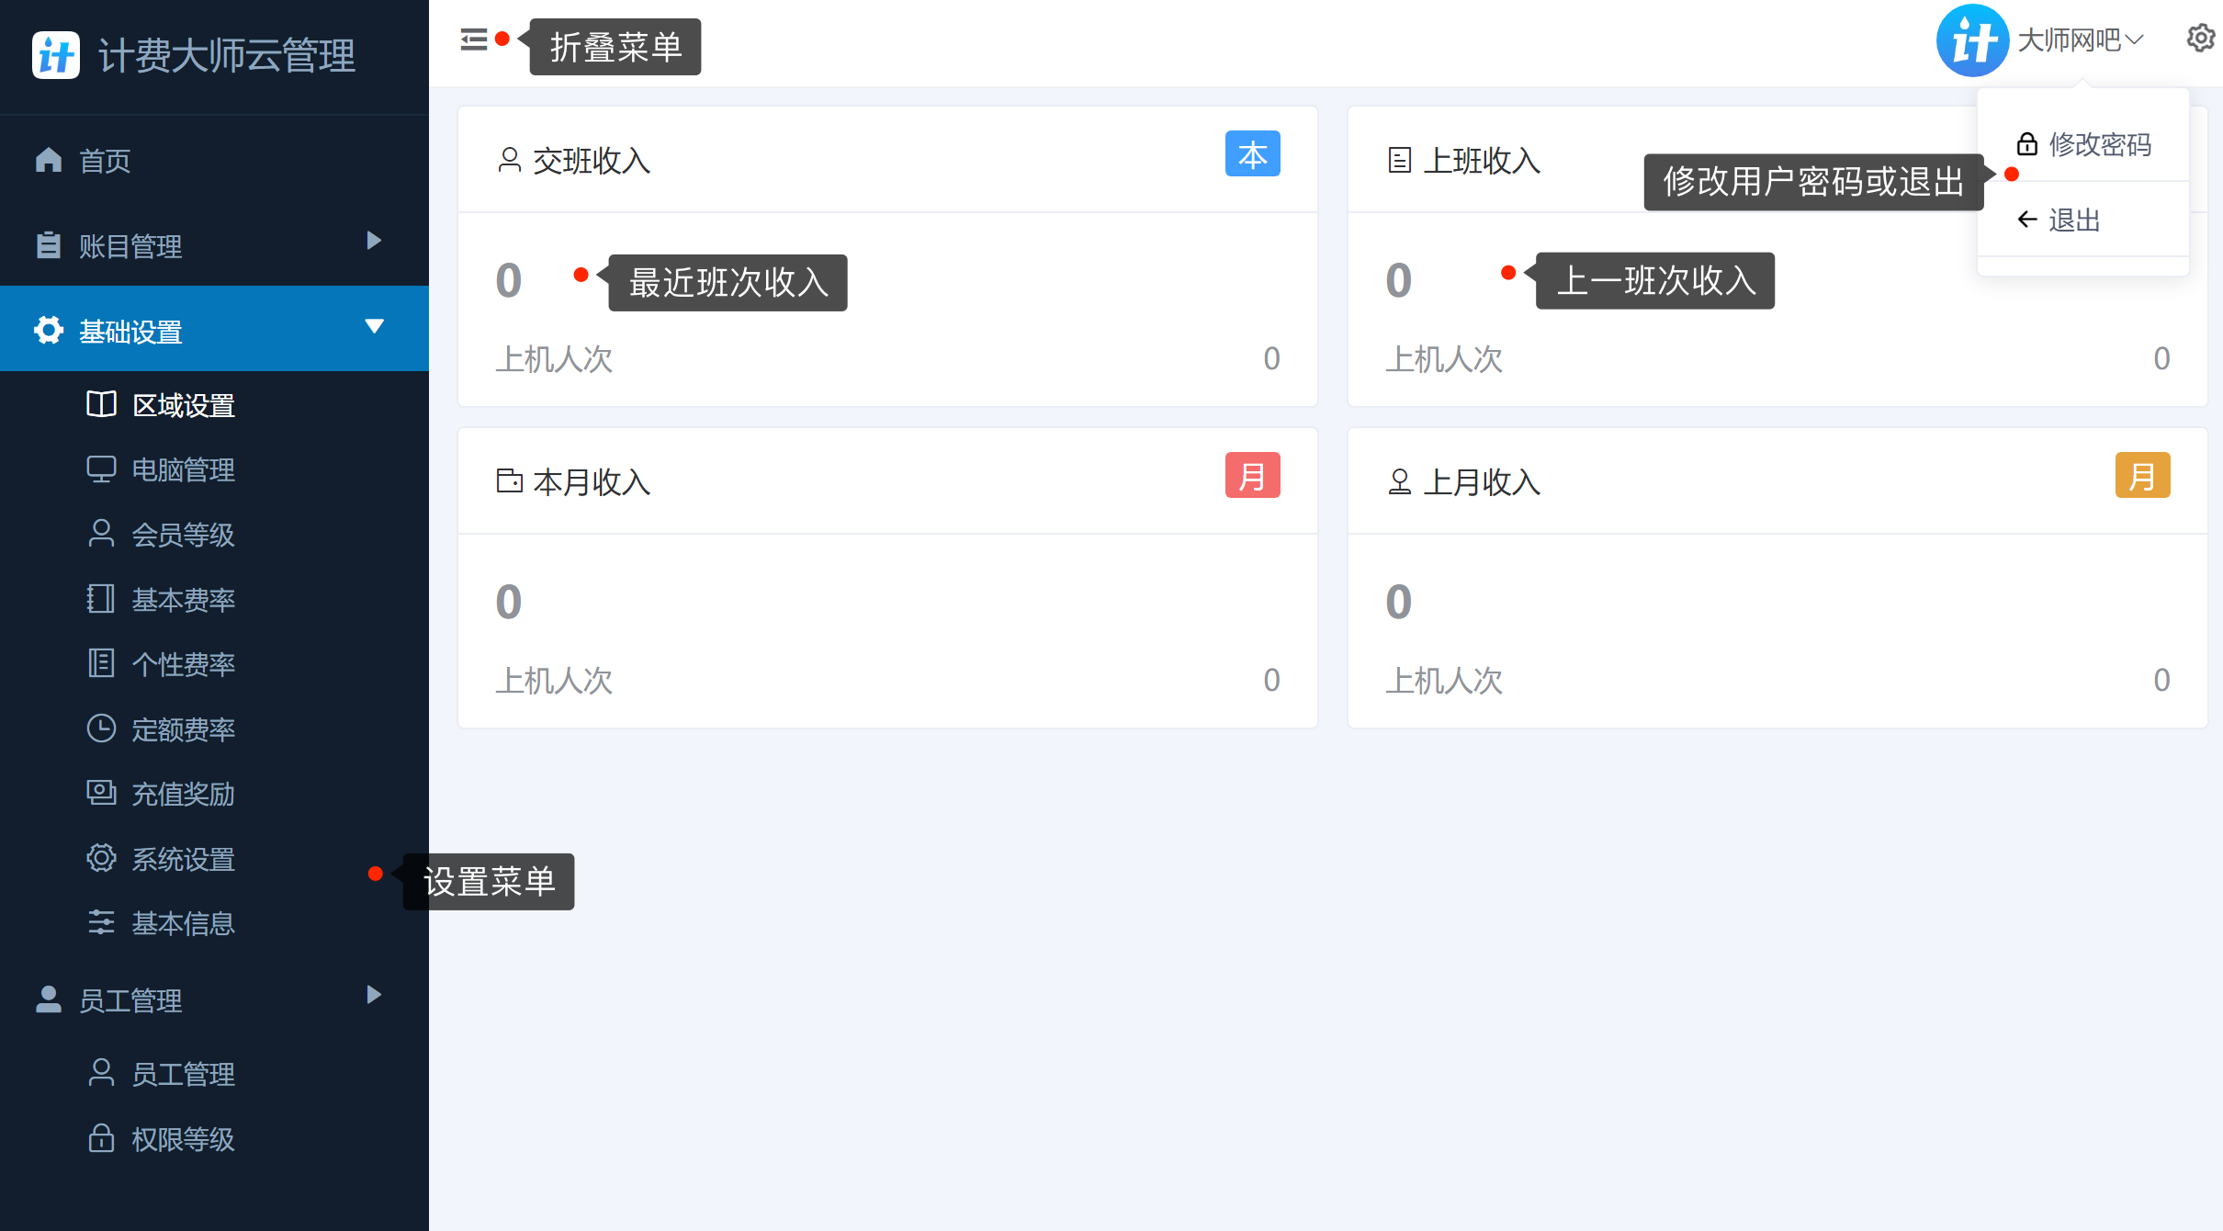Screen dimensions: 2223x1231
Task: Click the 系统设置 cog icon
Action: click(x=101, y=858)
